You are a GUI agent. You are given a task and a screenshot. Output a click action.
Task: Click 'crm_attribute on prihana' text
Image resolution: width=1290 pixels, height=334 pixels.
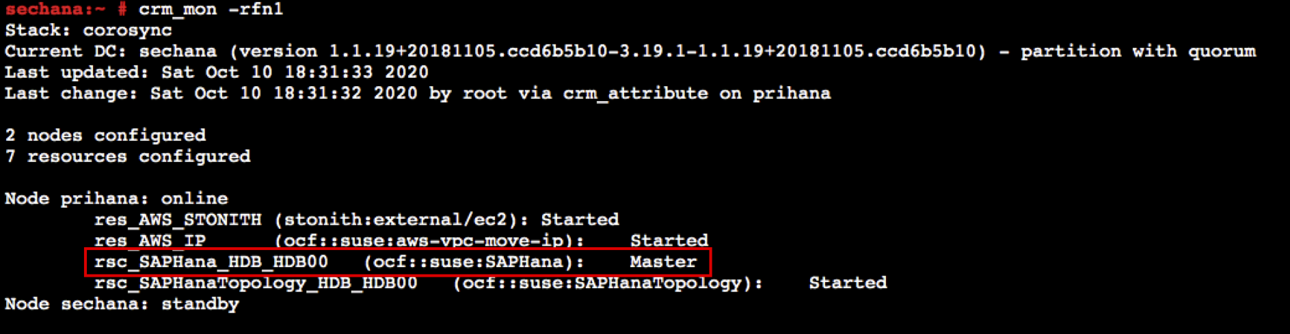[x=697, y=94]
